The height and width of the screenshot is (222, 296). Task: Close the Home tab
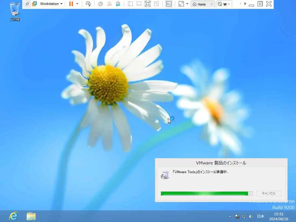[211, 4]
